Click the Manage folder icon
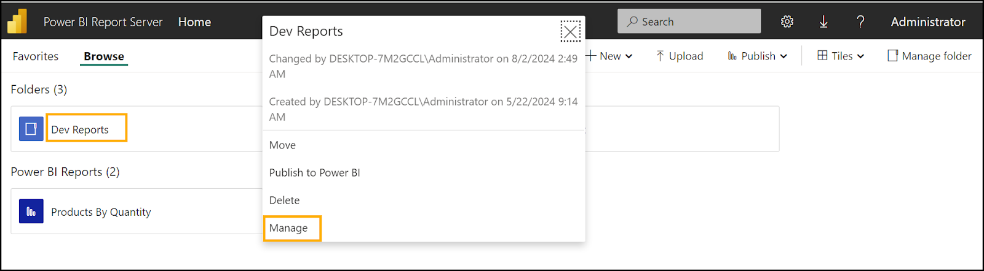Image resolution: width=984 pixels, height=271 pixels. pyautogui.click(x=893, y=56)
